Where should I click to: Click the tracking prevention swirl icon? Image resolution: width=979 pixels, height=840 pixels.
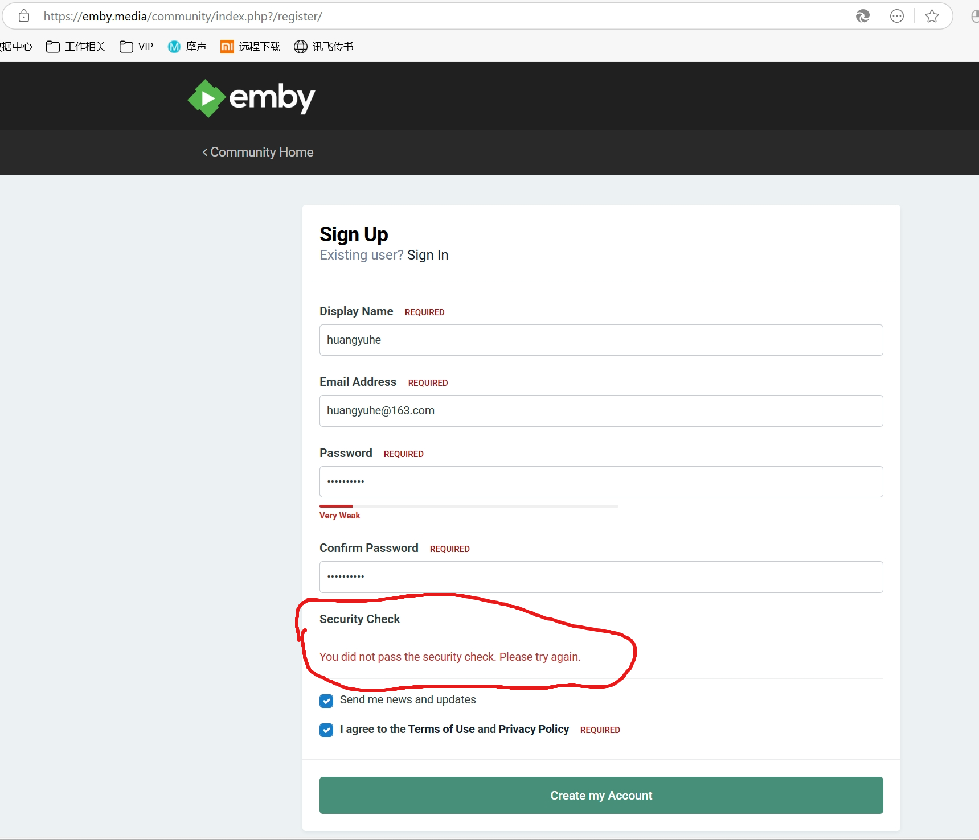[863, 16]
